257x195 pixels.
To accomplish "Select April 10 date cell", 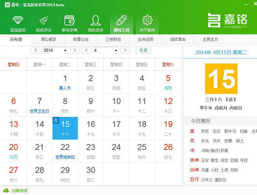I will tap(116, 105).
